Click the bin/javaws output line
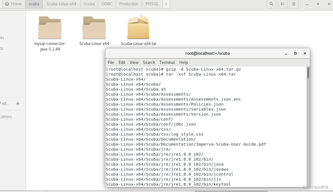Image resolution: width=333 pixels, height=192 pixels. 167,169
